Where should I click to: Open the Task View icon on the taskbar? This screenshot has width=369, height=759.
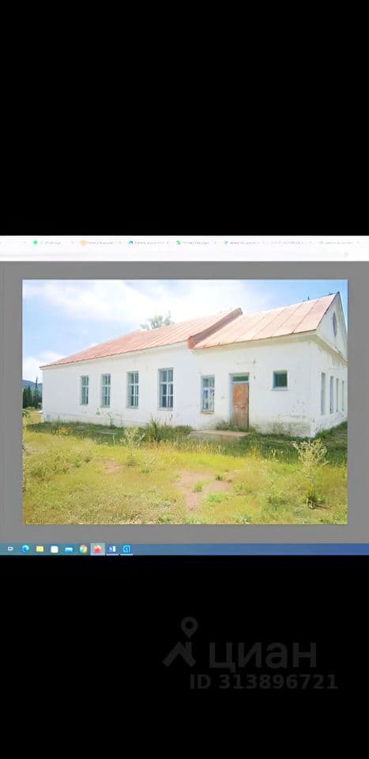[10, 549]
